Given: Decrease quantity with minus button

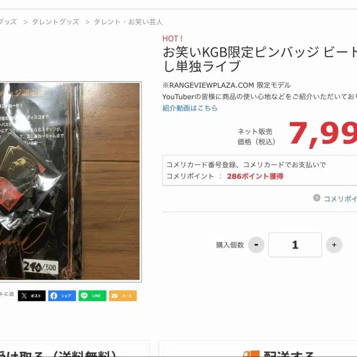Looking at the screenshot, I should pos(256,245).
